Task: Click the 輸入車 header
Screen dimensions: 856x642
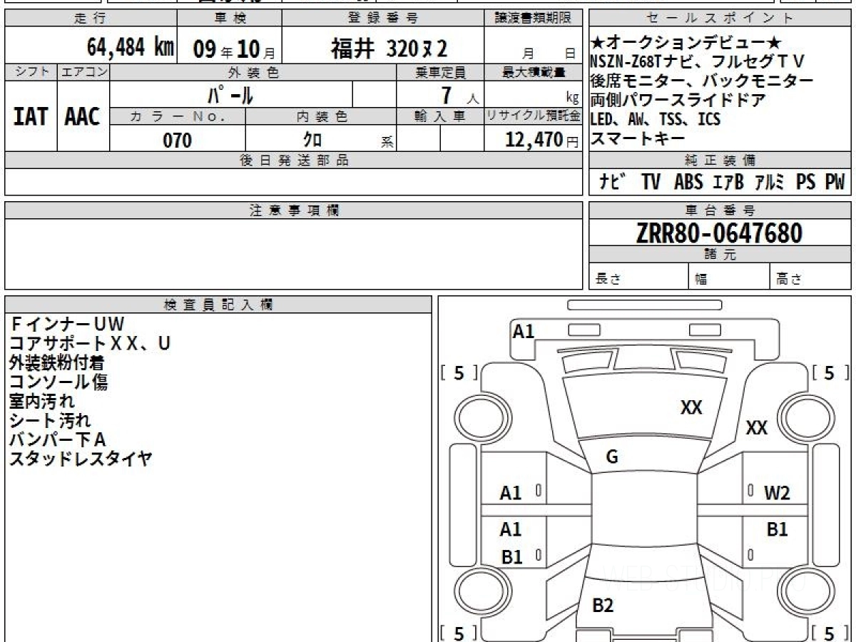Action: pos(440,116)
